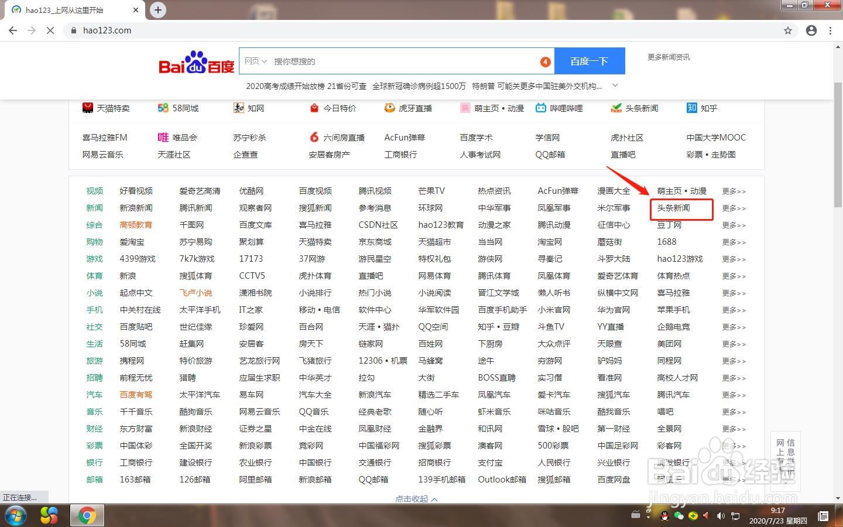Open 知乎 icon link

point(691,108)
